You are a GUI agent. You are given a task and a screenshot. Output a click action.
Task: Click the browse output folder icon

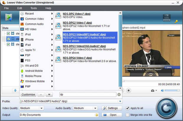[x=97, y=115]
